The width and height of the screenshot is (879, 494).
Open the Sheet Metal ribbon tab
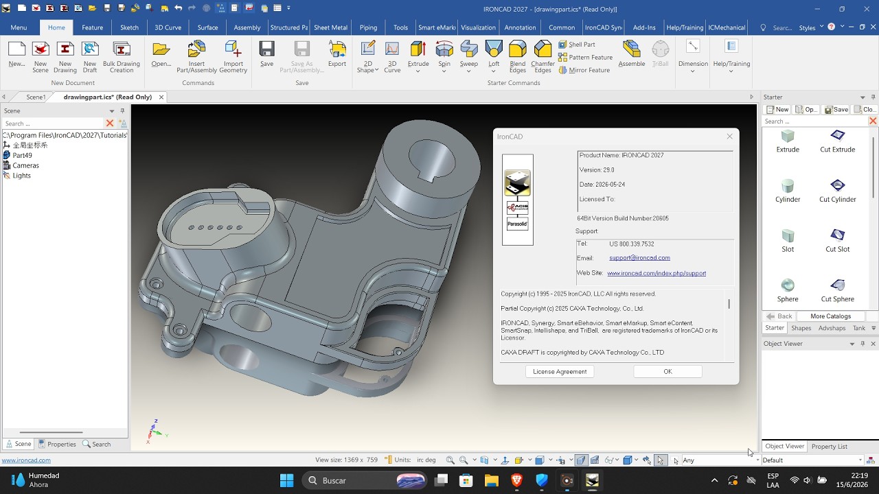pos(330,27)
